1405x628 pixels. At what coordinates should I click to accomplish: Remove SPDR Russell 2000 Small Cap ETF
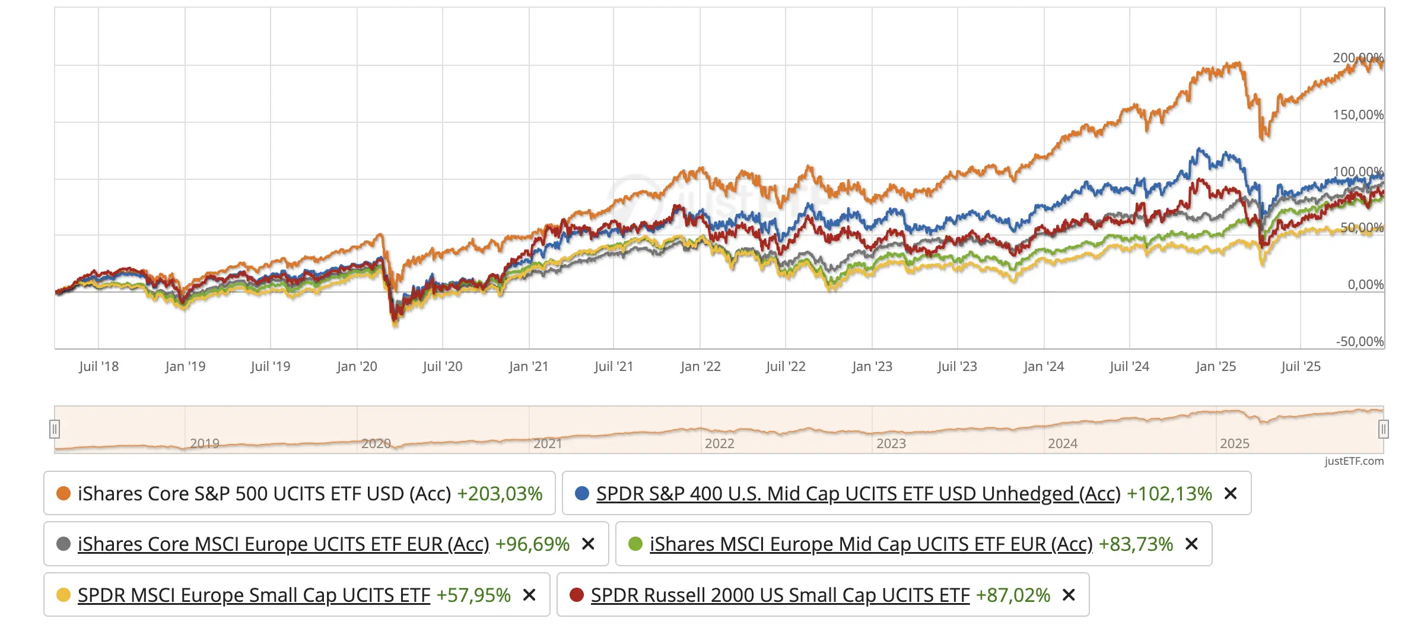point(1069,595)
